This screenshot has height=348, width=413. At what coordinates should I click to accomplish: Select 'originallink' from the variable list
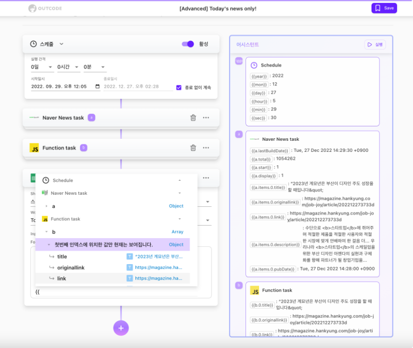pyautogui.click(x=70, y=268)
